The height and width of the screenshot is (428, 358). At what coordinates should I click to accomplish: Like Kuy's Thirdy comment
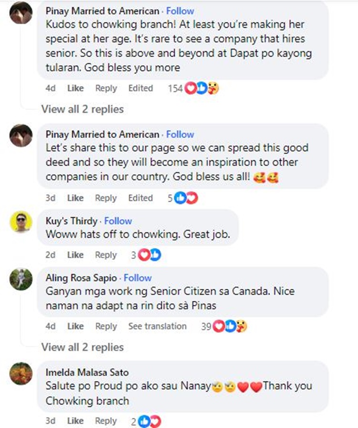pos(75,255)
